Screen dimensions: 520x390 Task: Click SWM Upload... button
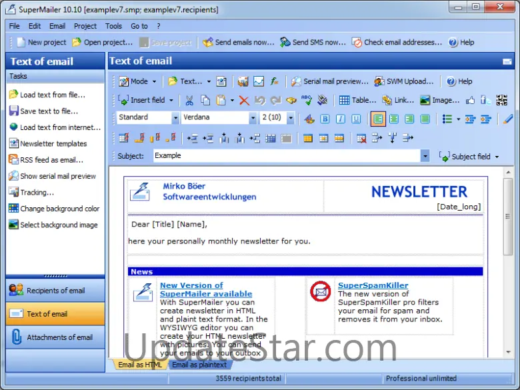(x=404, y=81)
